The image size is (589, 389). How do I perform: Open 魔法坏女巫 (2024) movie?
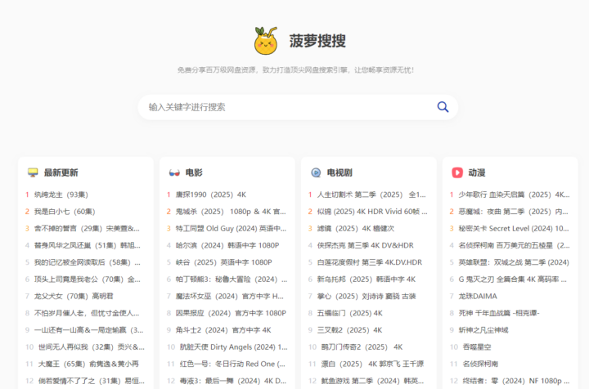(x=230, y=296)
